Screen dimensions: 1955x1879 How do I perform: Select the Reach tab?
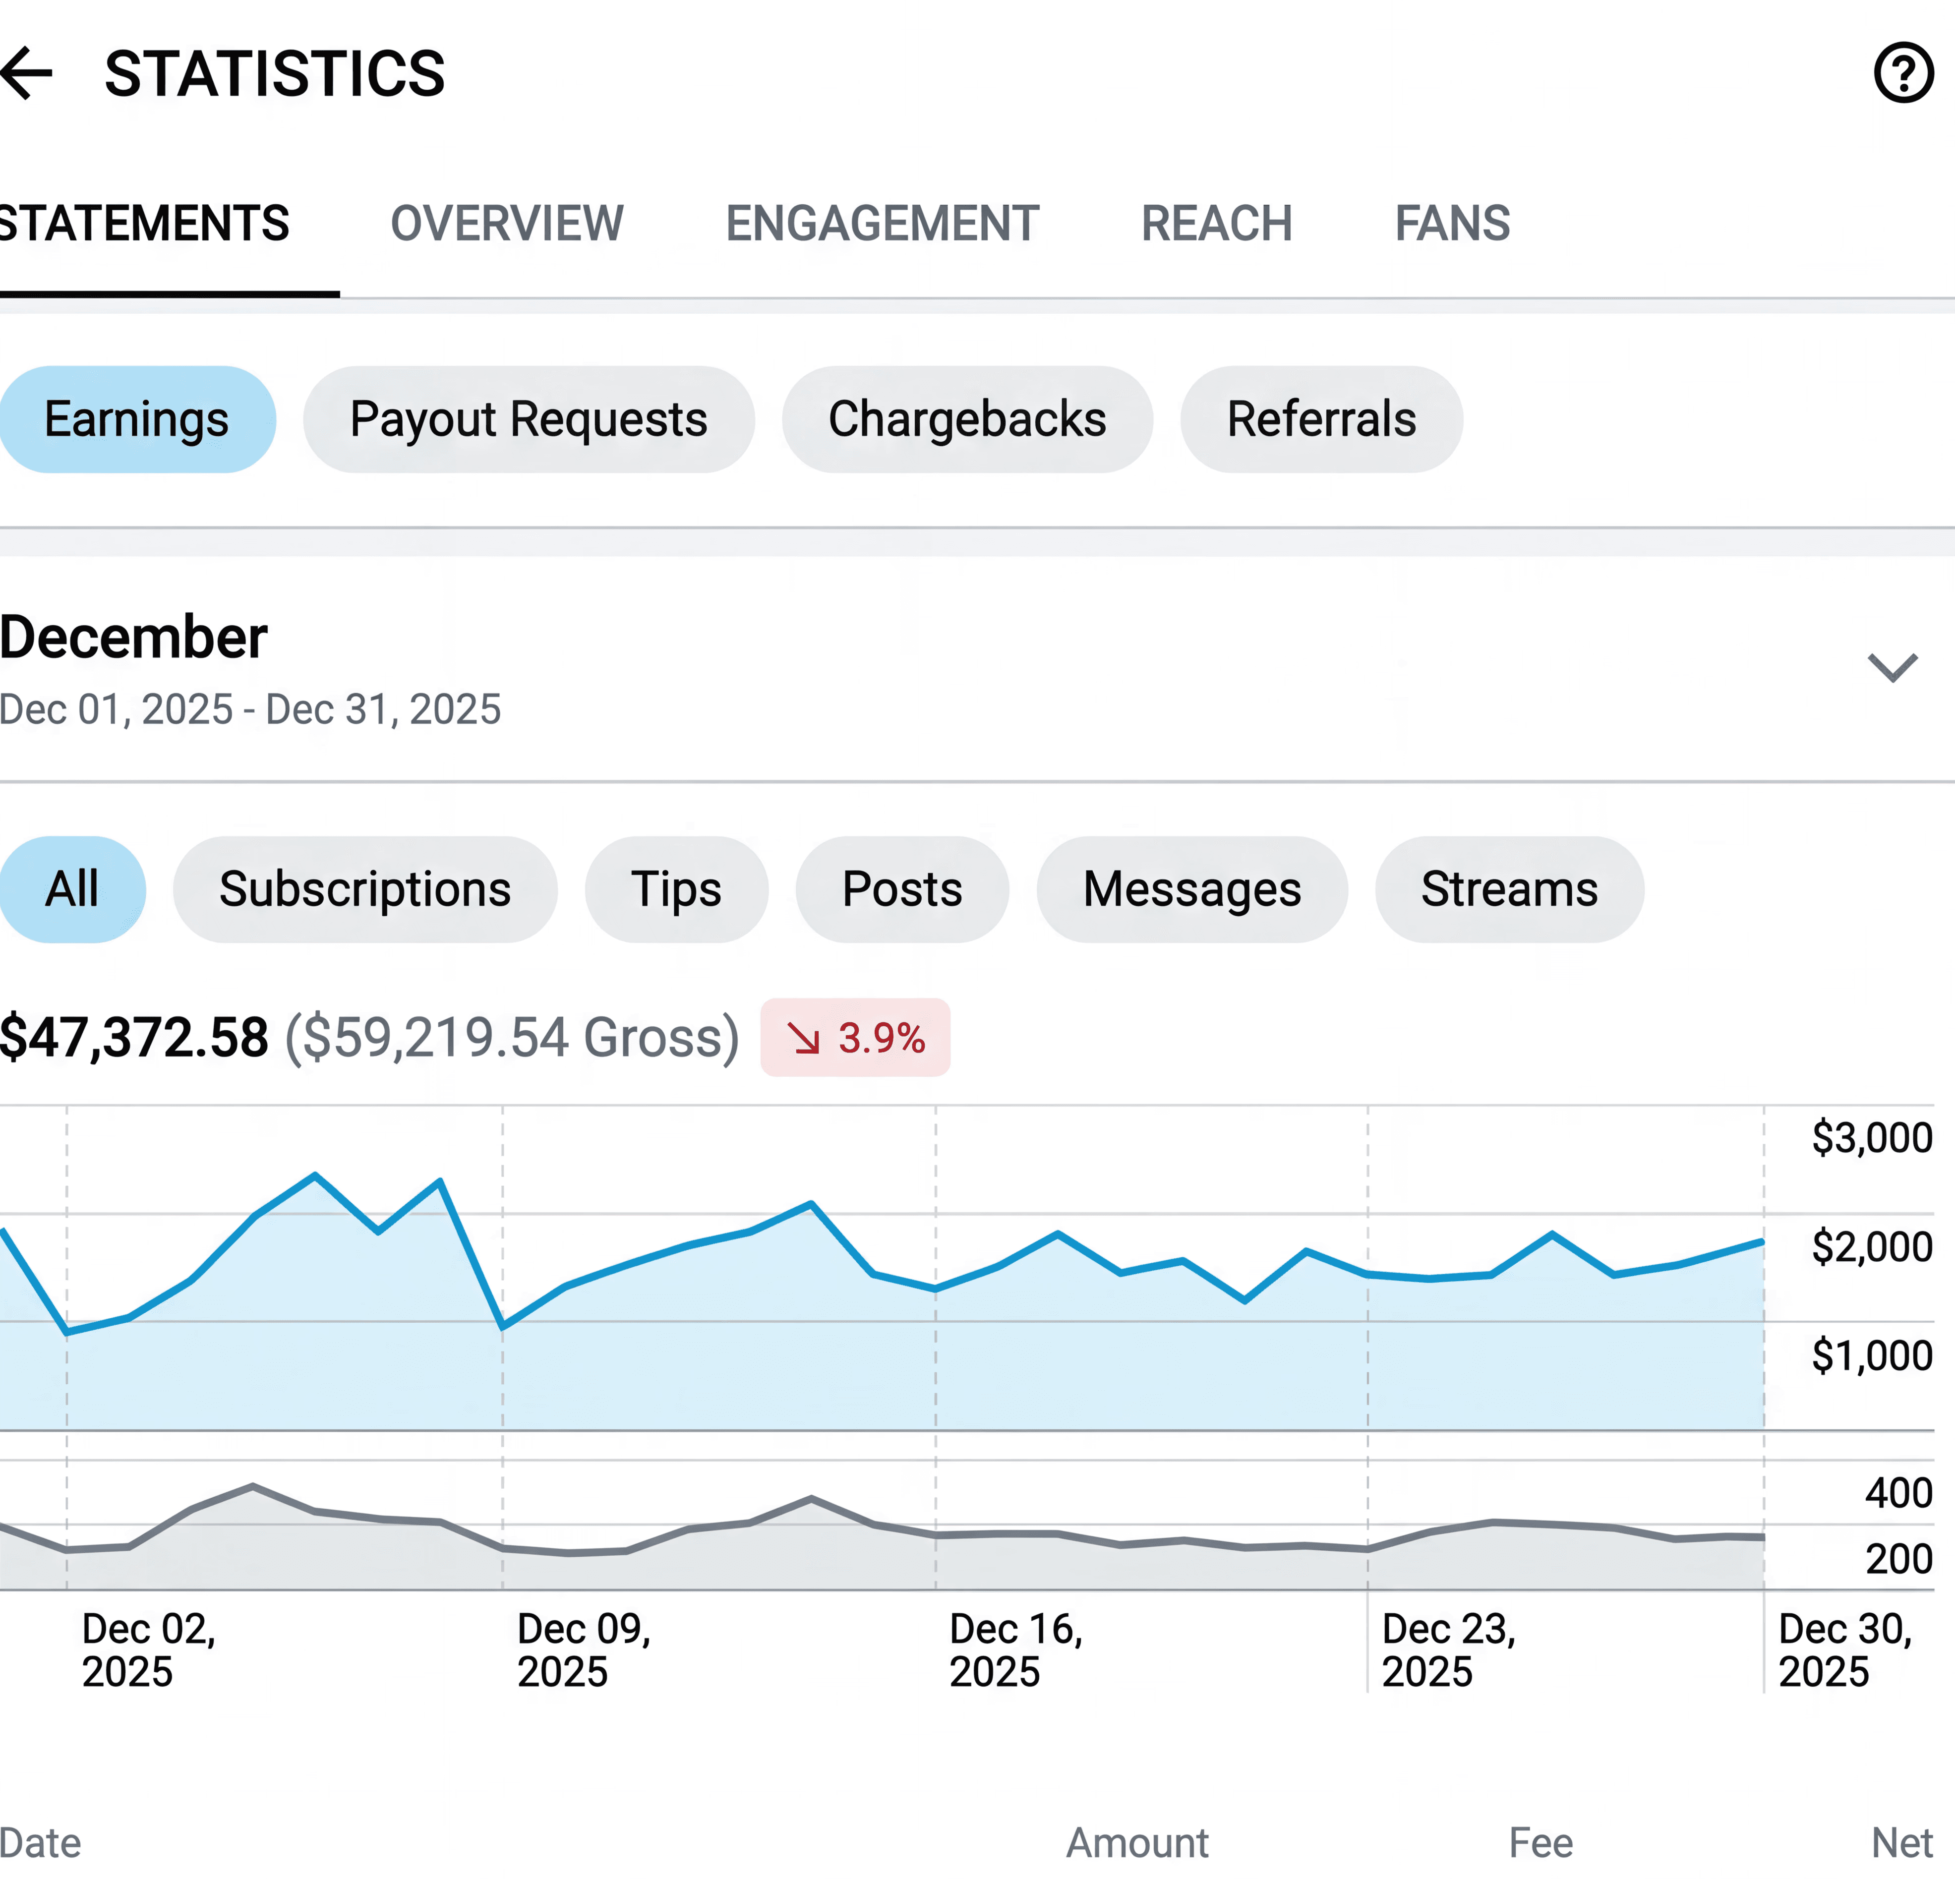(x=1216, y=224)
